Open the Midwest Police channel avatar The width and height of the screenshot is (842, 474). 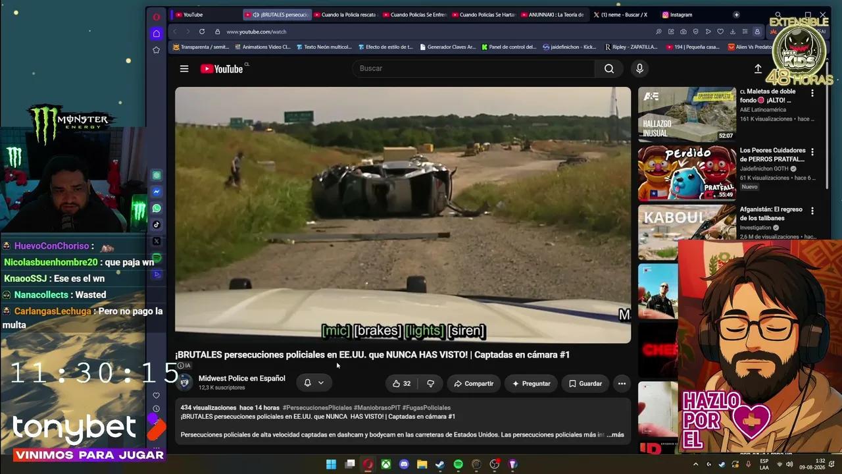(x=186, y=382)
